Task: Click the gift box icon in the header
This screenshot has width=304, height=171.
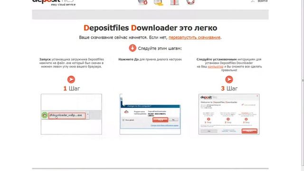Action: point(174,2)
